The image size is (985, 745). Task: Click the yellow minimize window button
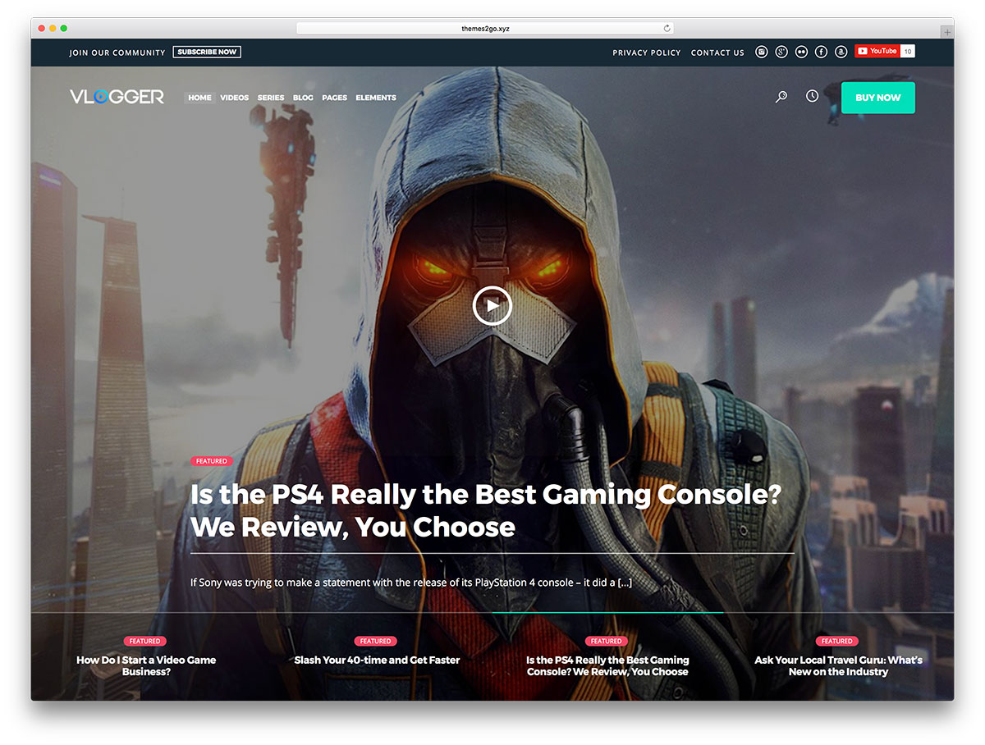(x=53, y=28)
